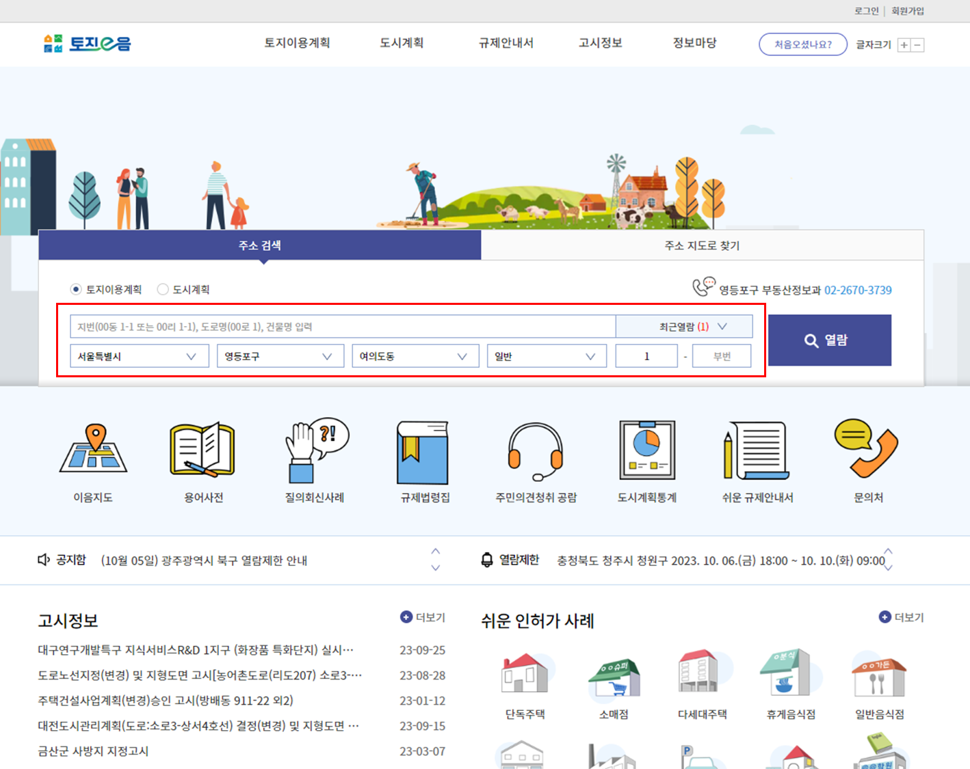
Task: Open the 최근열람 recent views dropdown
Action: (x=684, y=326)
